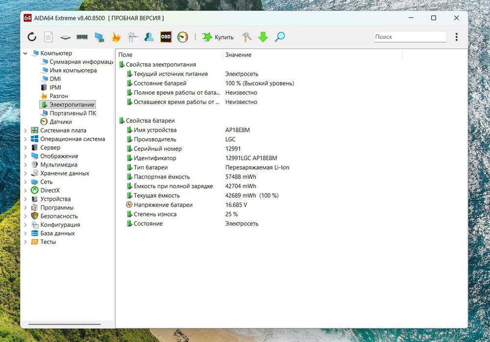
Task: Select the Мультимедиа tree item
Action: tap(54, 164)
